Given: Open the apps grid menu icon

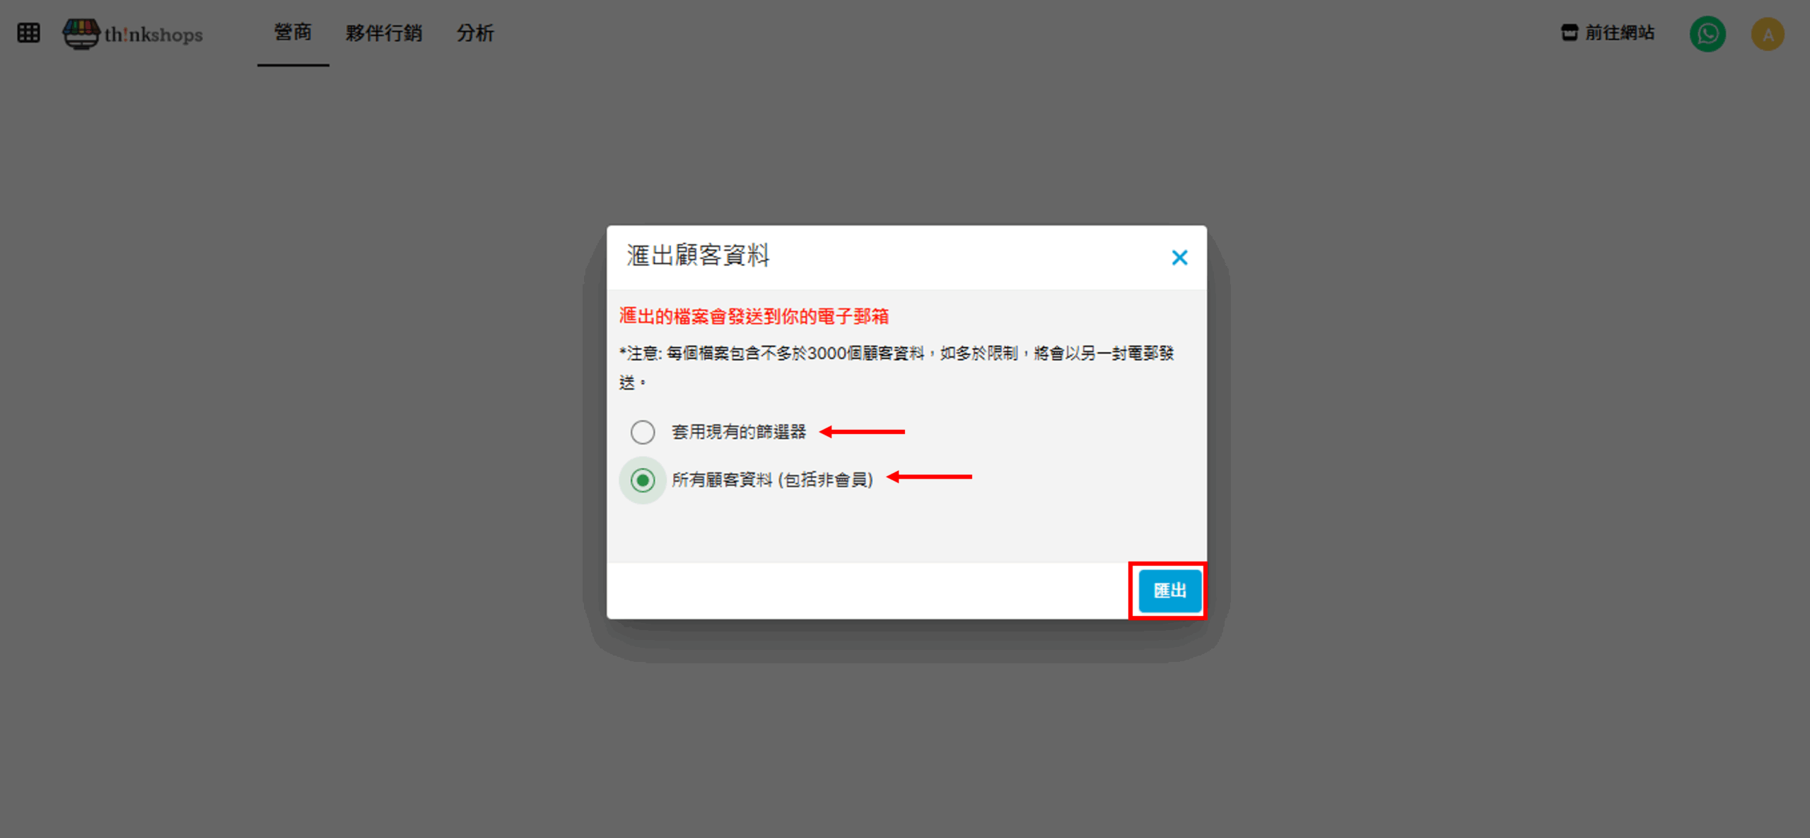Looking at the screenshot, I should [28, 33].
